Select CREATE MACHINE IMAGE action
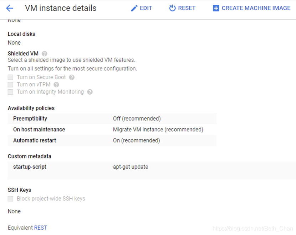 click(256, 8)
